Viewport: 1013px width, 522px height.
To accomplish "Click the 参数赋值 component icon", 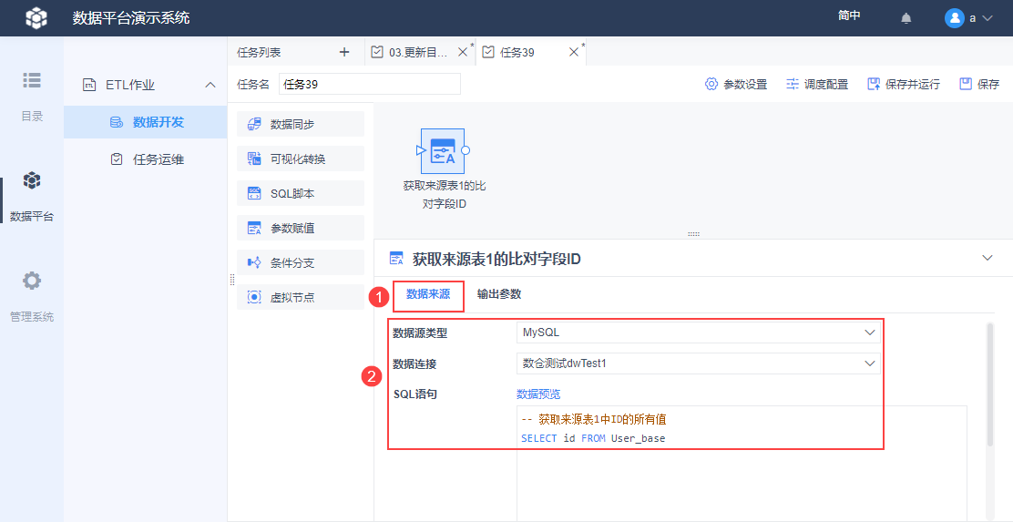I will (254, 228).
